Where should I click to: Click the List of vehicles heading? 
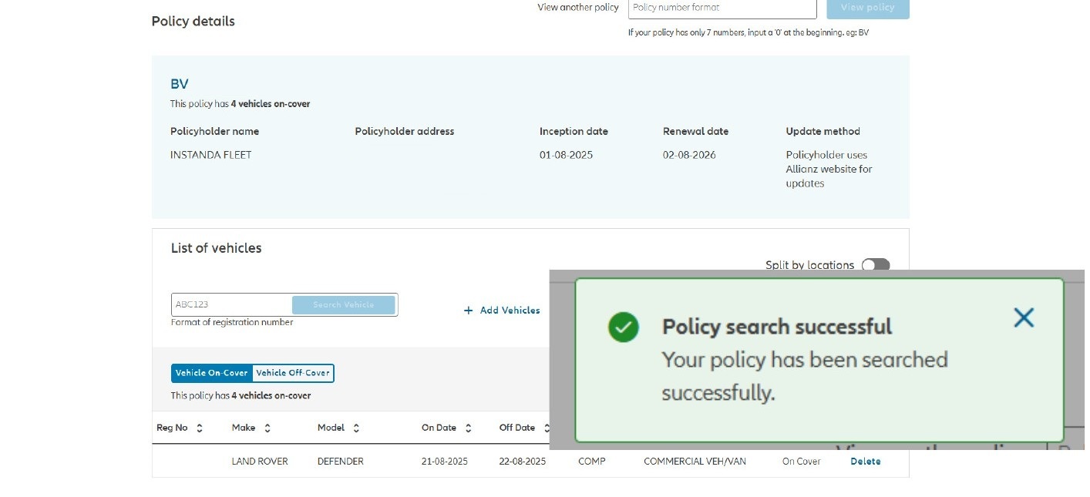(217, 248)
